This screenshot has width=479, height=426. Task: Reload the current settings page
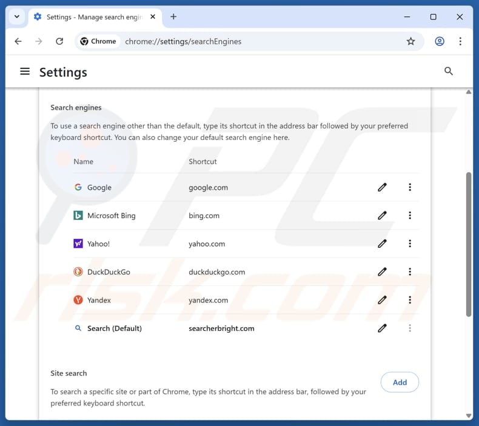click(x=59, y=41)
